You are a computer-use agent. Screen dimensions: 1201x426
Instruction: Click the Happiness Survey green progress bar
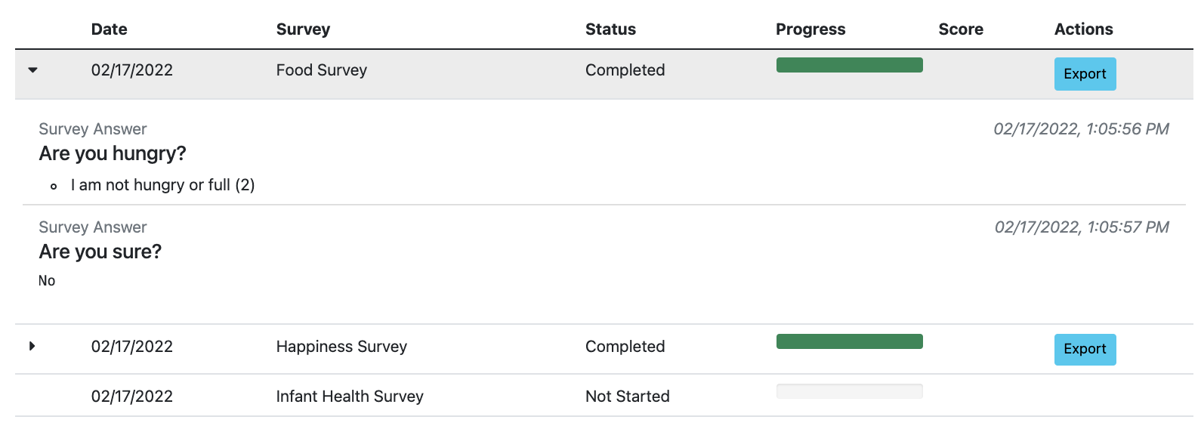point(850,341)
